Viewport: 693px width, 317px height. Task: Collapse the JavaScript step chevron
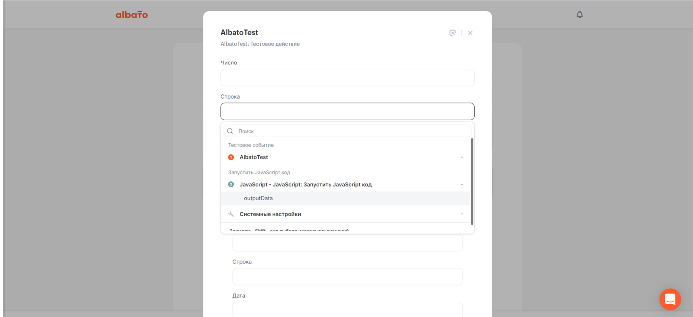[x=462, y=185]
